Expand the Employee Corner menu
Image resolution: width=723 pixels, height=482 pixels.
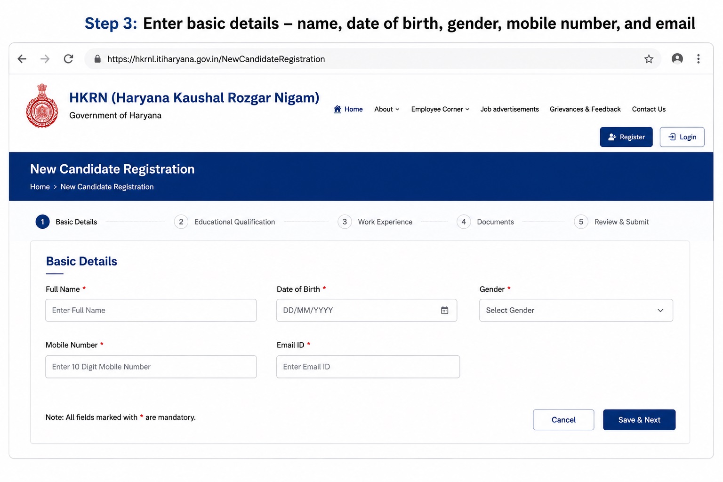[x=440, y=109]
